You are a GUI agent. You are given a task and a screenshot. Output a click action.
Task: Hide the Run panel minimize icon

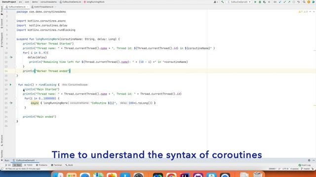pyautogui.click(x=314, y=161)
